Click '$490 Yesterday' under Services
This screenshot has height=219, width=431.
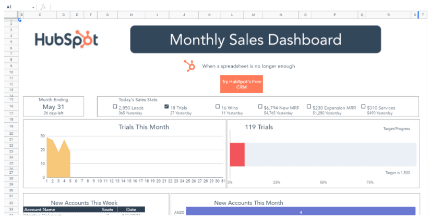click(379, 113)
